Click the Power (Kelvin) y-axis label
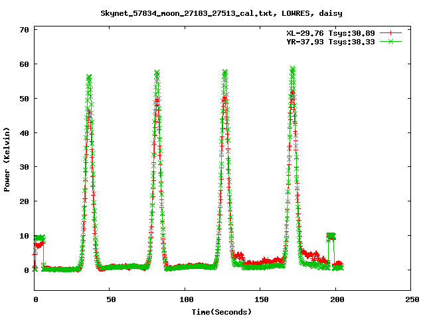Viewport: 425px width, 318px height. pos(7,160)
